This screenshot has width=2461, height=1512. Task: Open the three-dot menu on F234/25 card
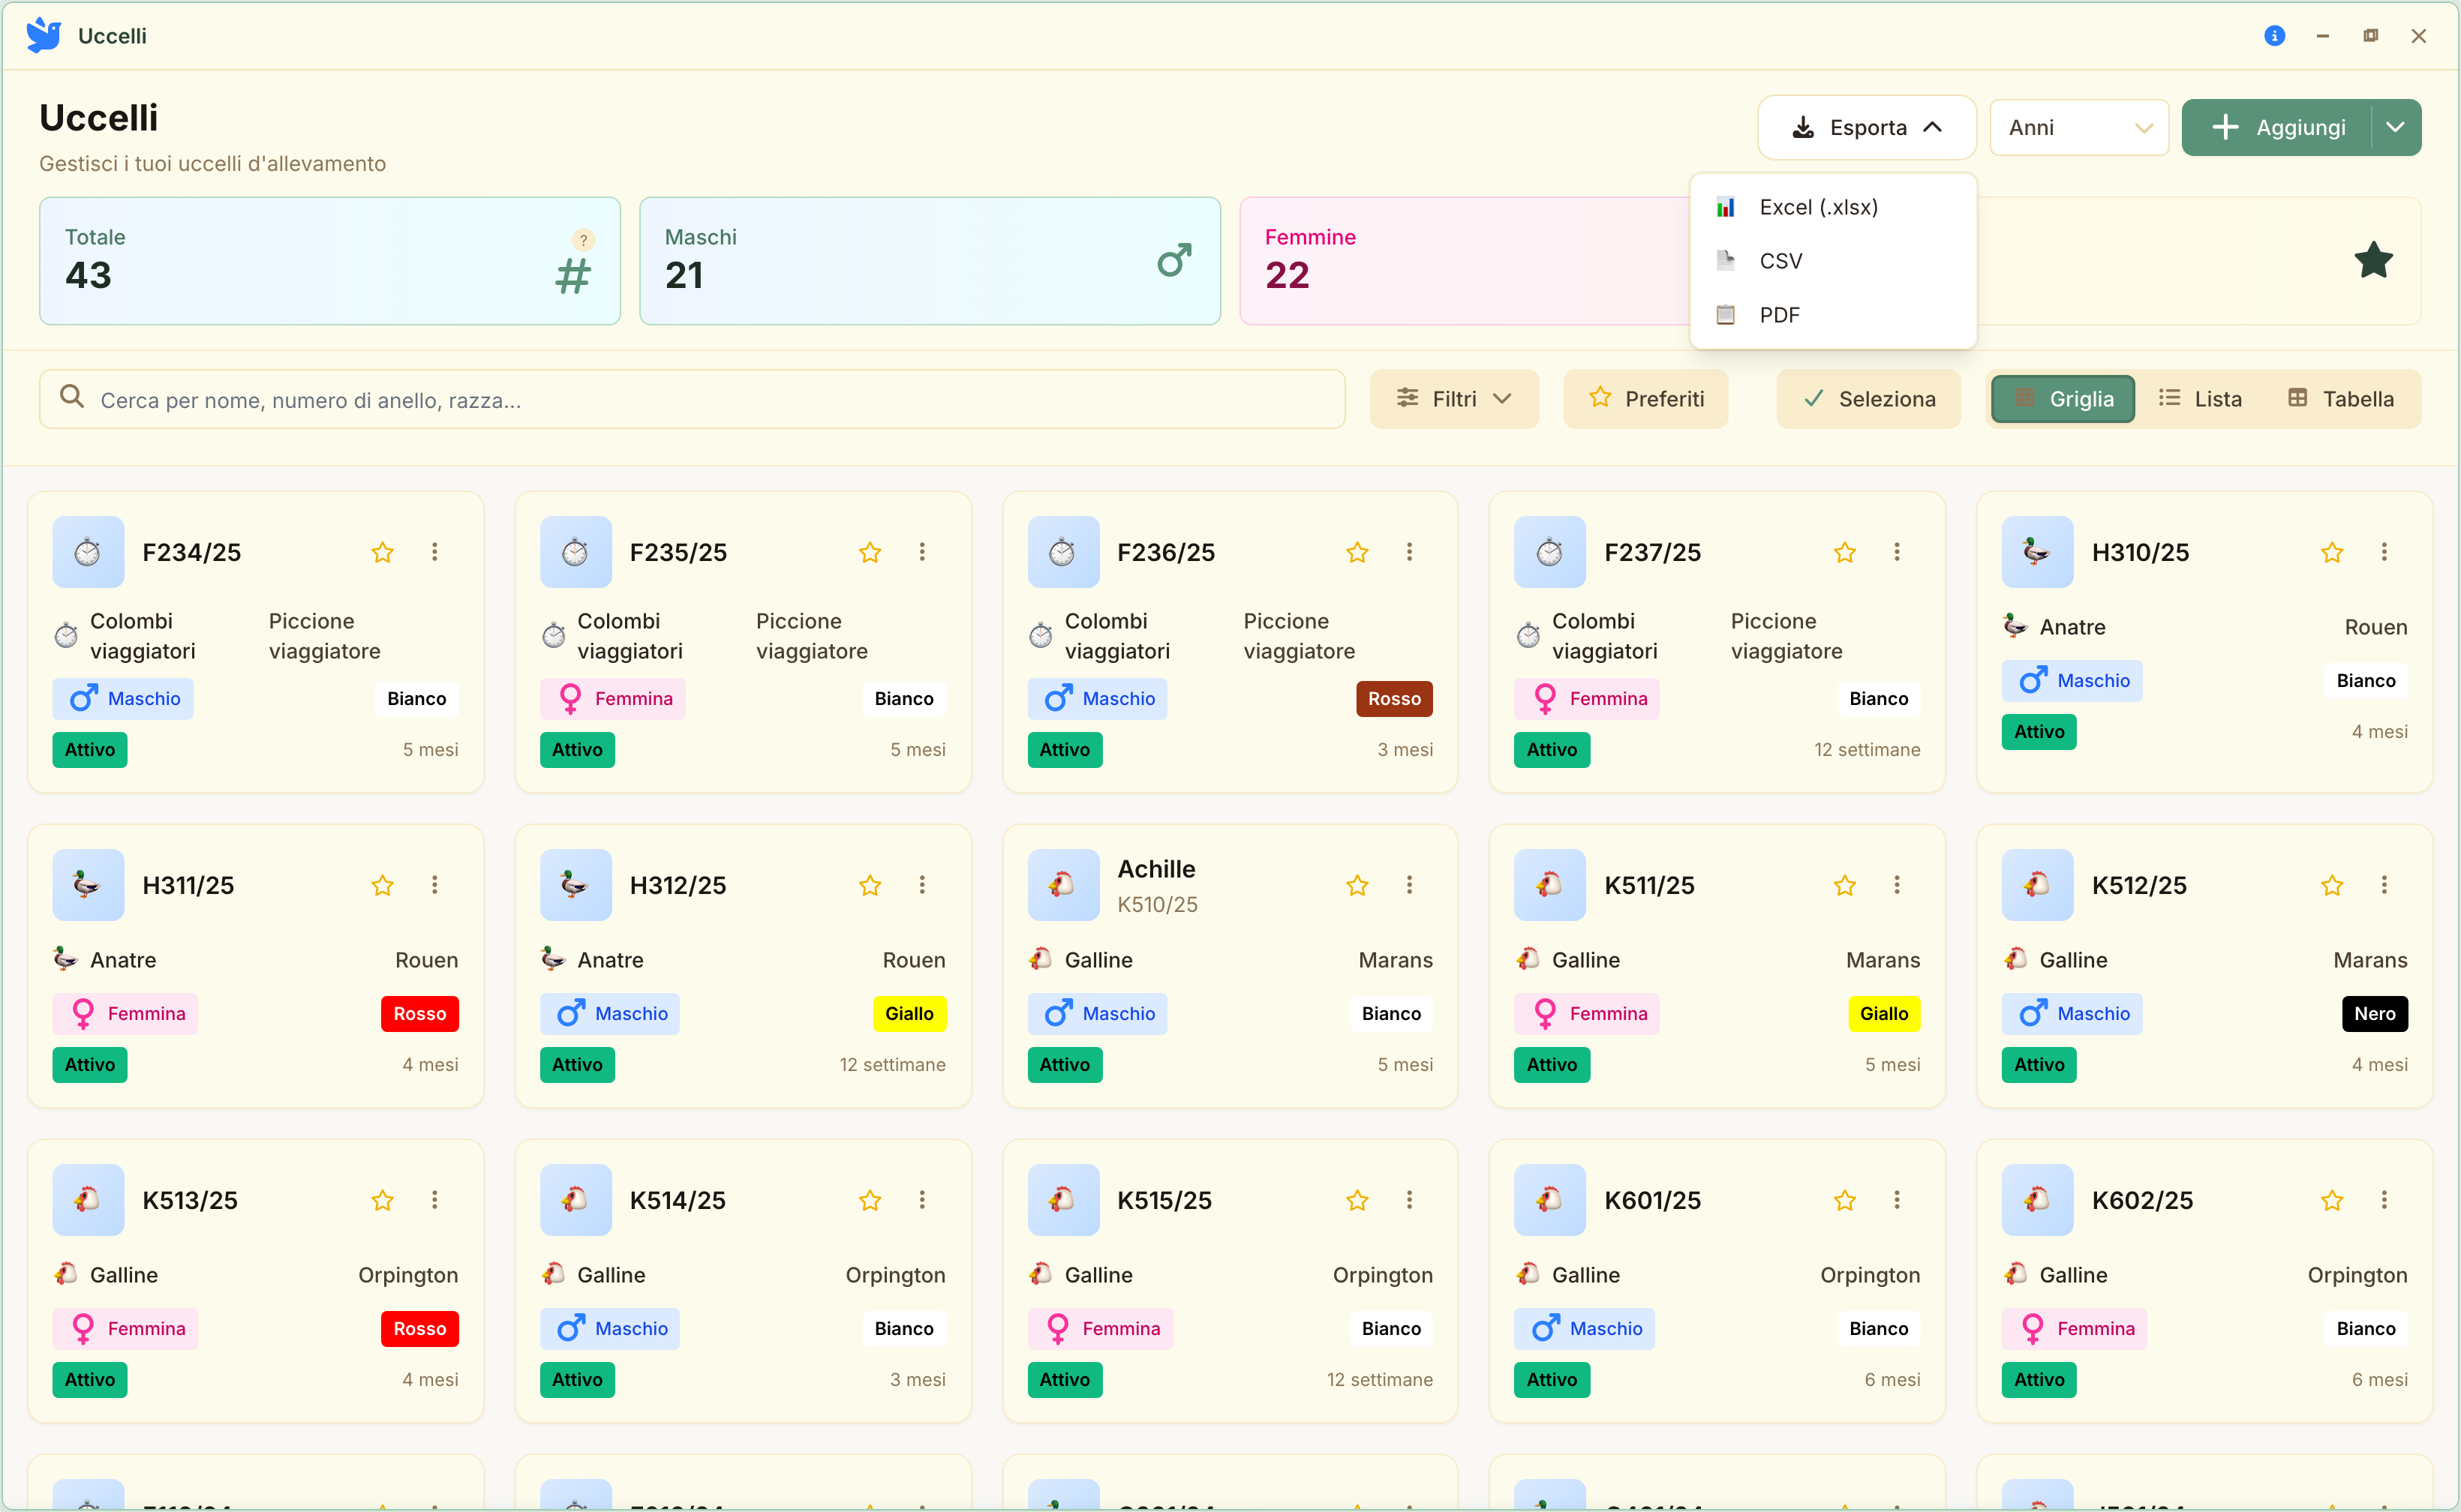click(x=434, y=552)
